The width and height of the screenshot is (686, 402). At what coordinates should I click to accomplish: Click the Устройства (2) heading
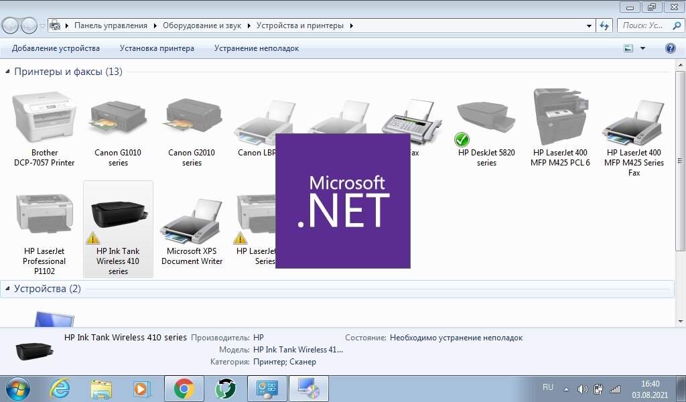coord(48,289)
